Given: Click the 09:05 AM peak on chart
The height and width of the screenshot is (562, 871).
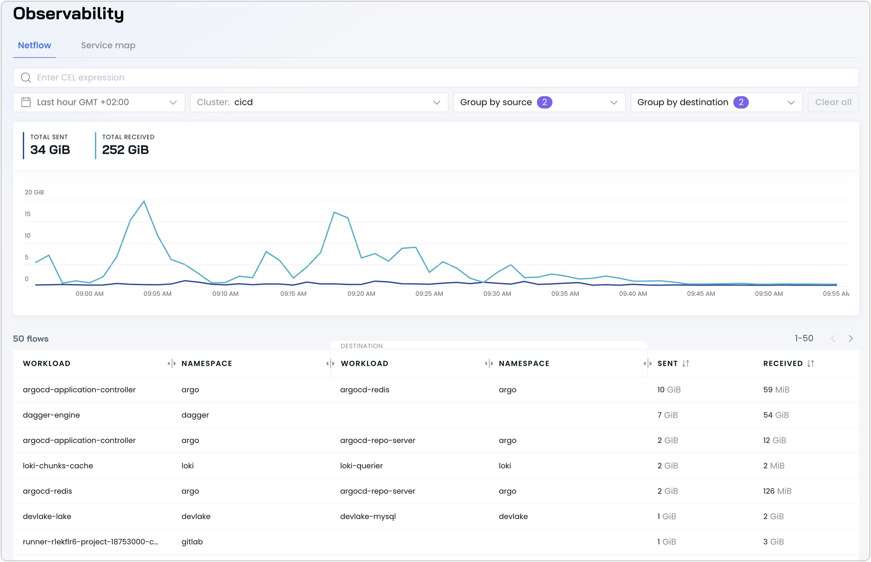Looking at the screenshot, I should pyautogui.click(x=144, y=202).
